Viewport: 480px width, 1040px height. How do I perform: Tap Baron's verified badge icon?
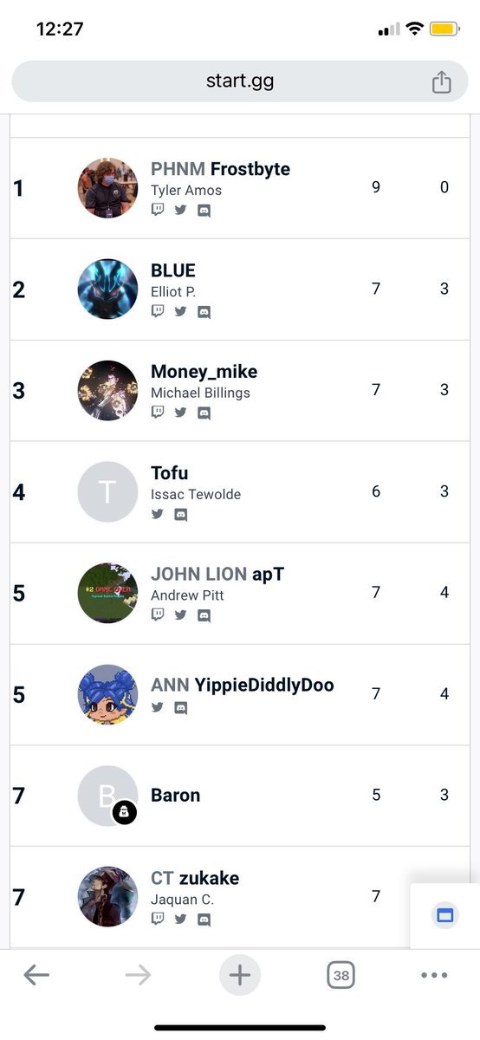(125, 813)
